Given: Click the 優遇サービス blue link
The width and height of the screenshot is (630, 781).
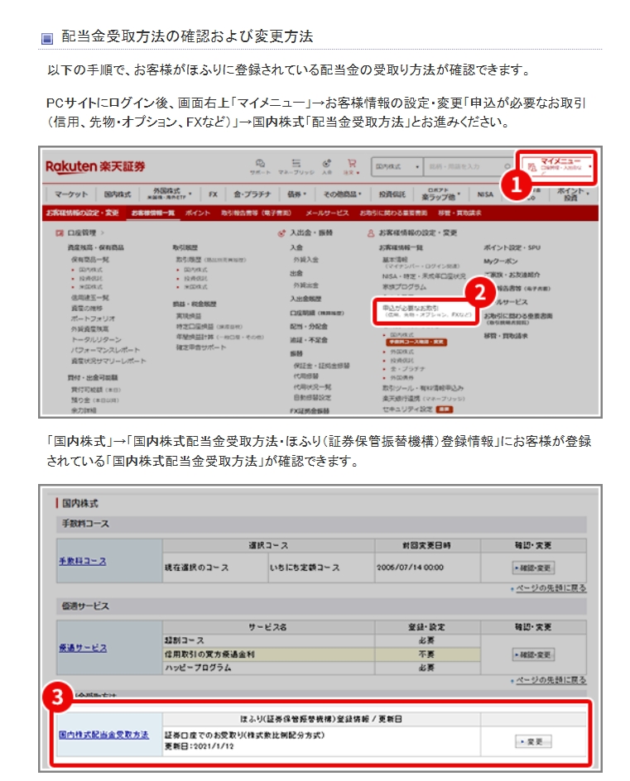Looking at the screenshot, I should (x=83, y=648).
